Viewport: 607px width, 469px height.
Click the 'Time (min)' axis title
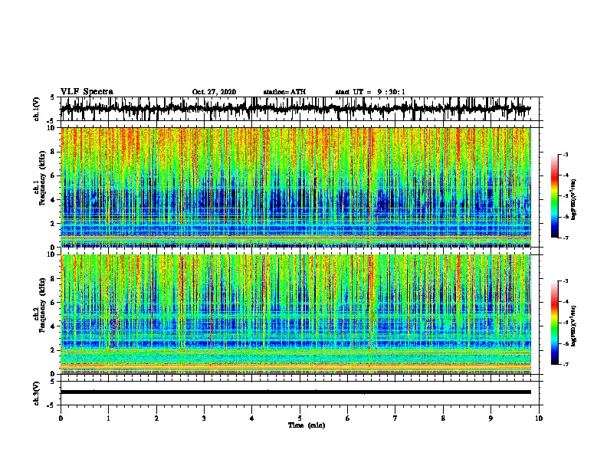(307, 425)
